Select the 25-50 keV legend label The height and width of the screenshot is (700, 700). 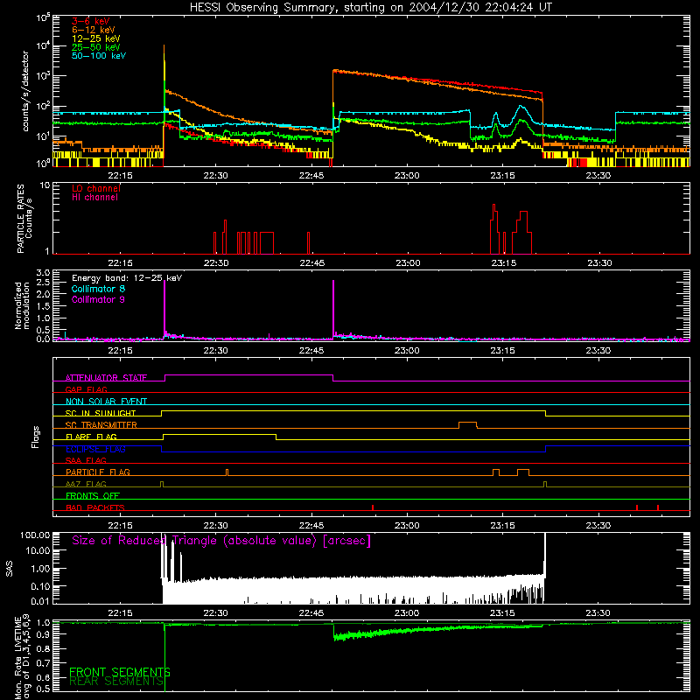click(96, 47)
